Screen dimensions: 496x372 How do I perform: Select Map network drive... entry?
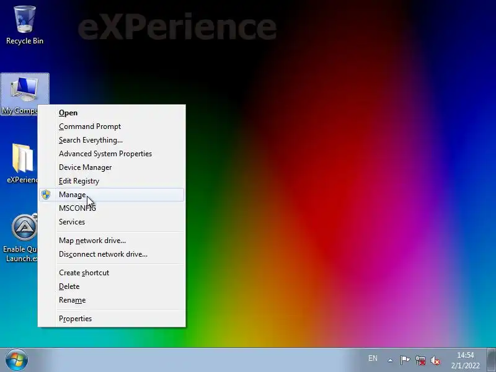point(112,241)
